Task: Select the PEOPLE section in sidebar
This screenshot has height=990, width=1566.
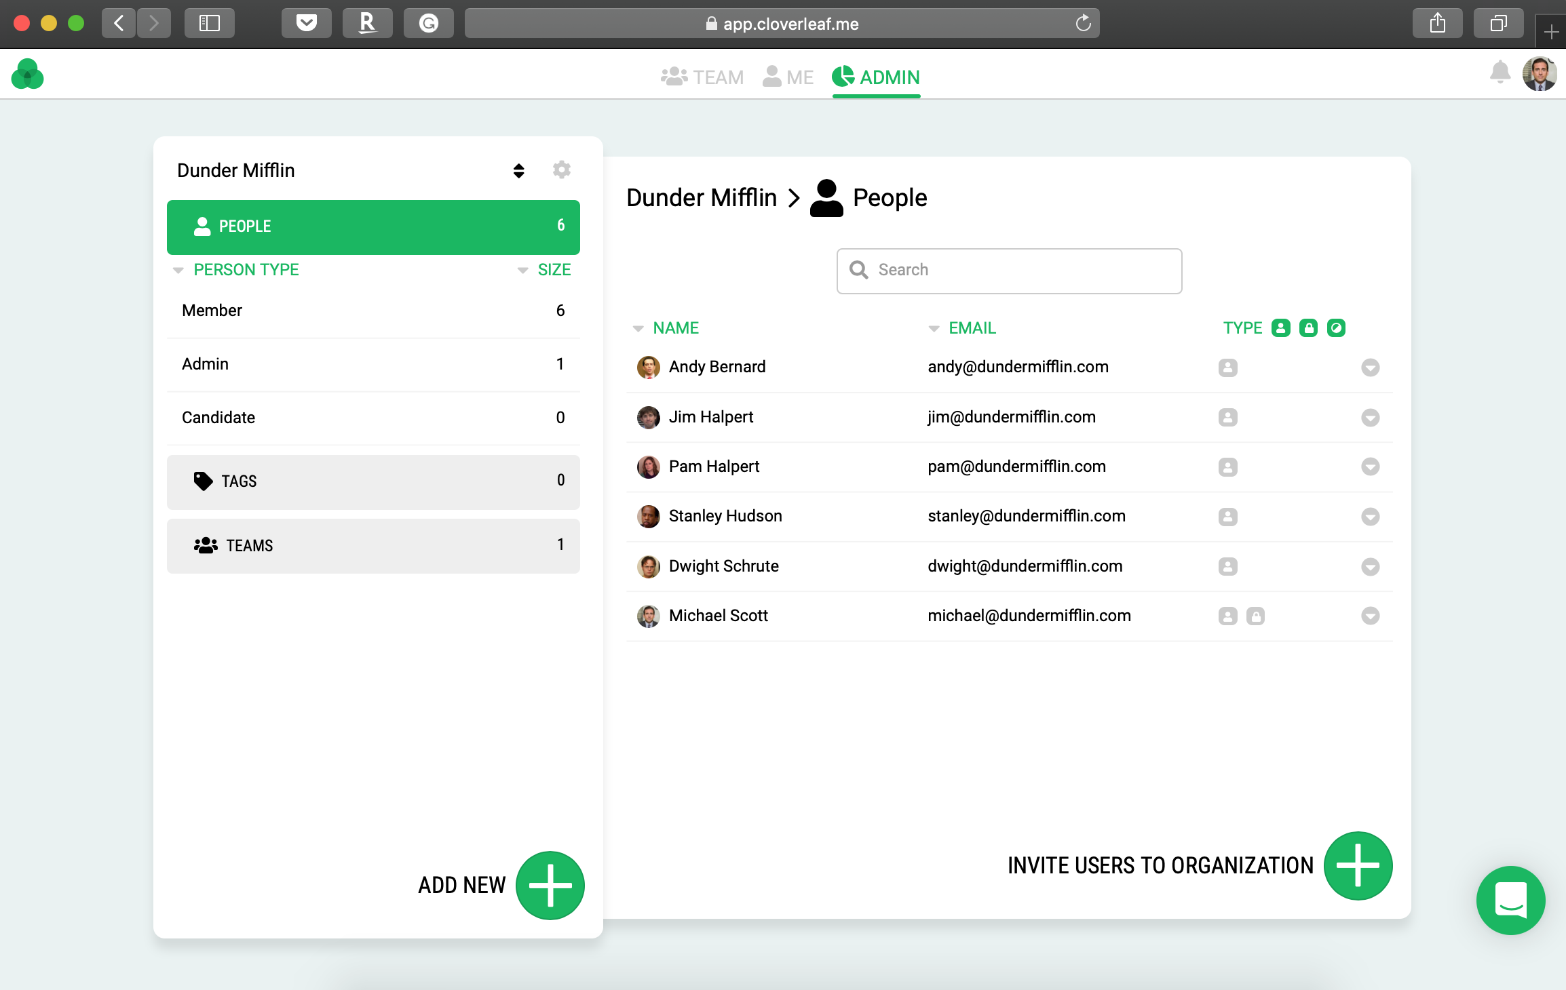Action: 373,227
